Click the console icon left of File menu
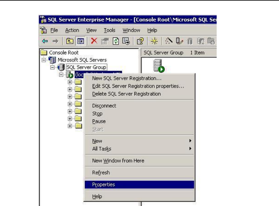 [x=44, y=30]
